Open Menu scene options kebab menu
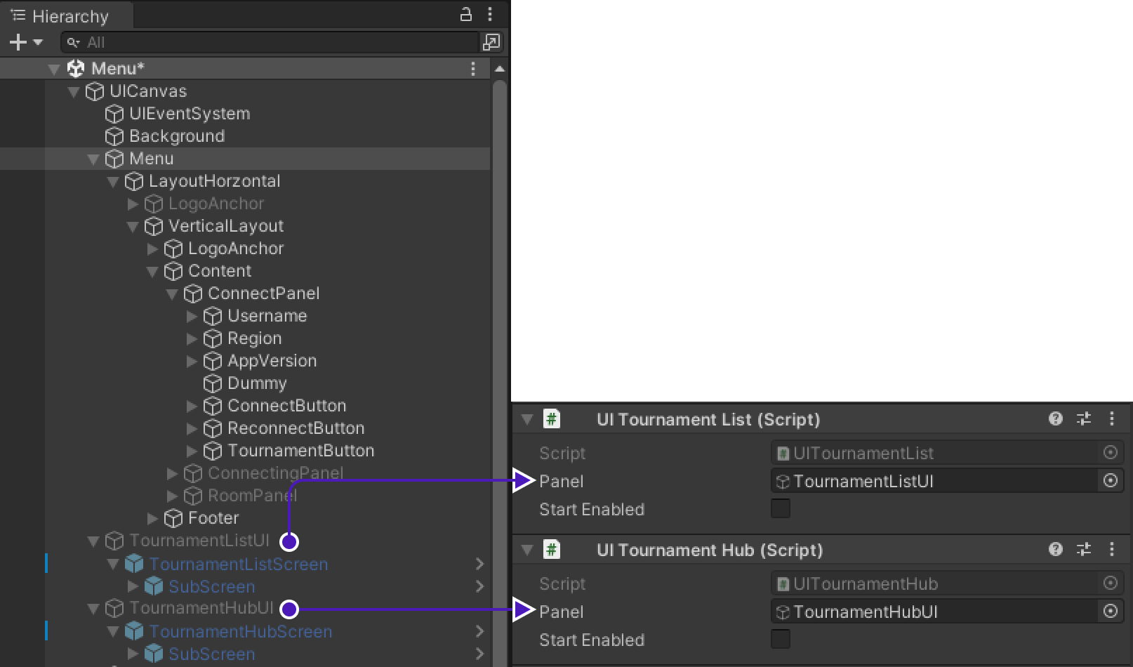 click(x=473, y=69)
